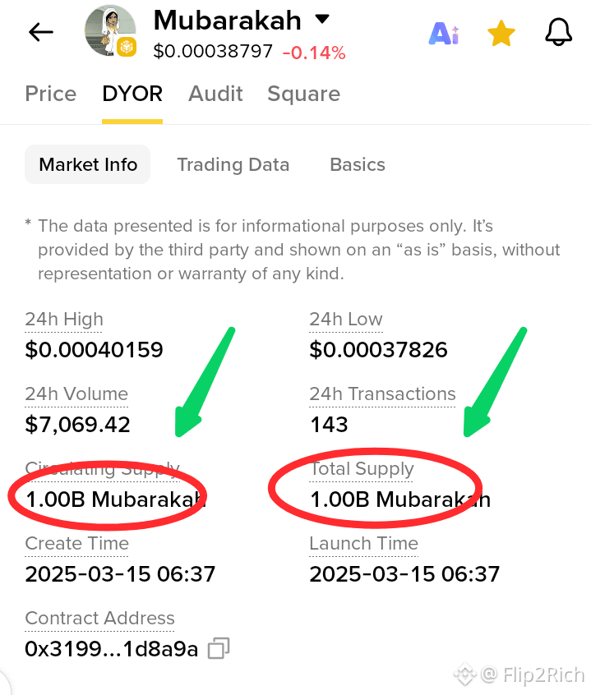Tap the 24h Transactions label
Screen dimensions: 591x695
pyautogui.click(x=382, y=394)
